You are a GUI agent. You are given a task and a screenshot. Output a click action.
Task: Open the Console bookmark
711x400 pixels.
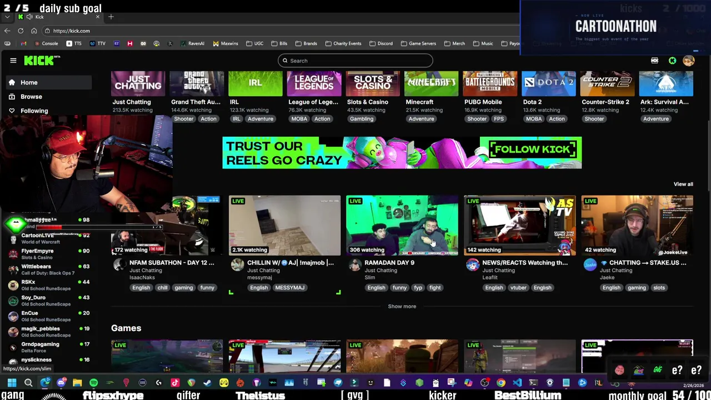coord(46,43)
